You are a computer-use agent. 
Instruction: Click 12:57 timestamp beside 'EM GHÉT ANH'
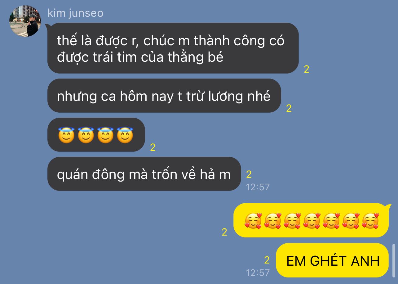click(258, 273)
